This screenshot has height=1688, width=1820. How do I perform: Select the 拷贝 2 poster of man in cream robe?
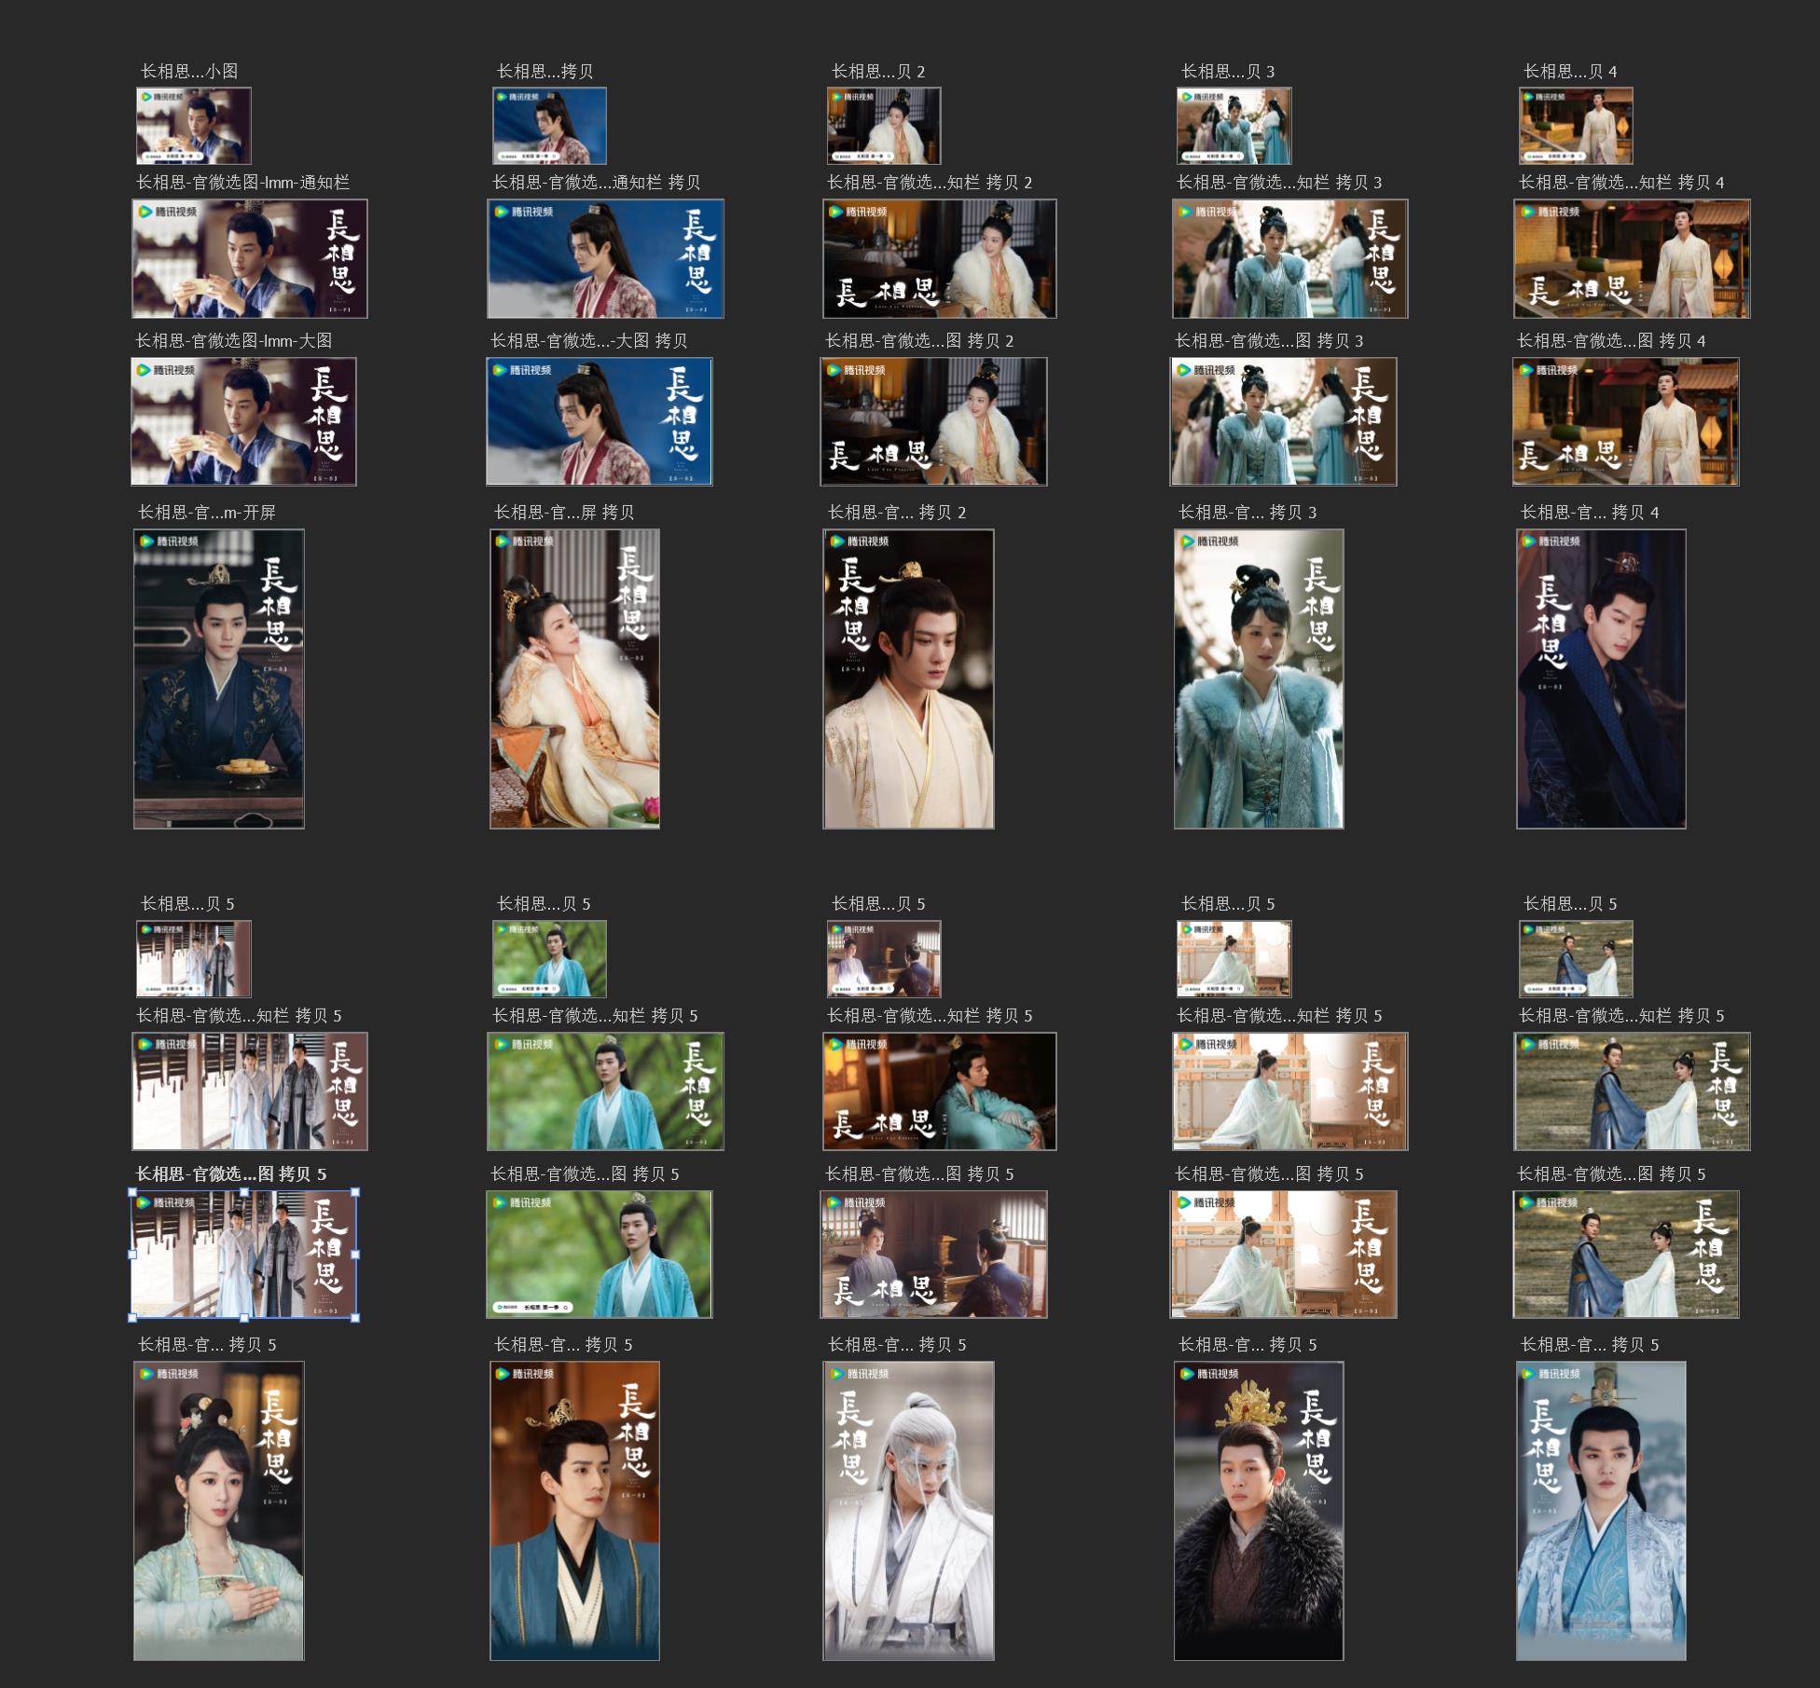point(908,679)
